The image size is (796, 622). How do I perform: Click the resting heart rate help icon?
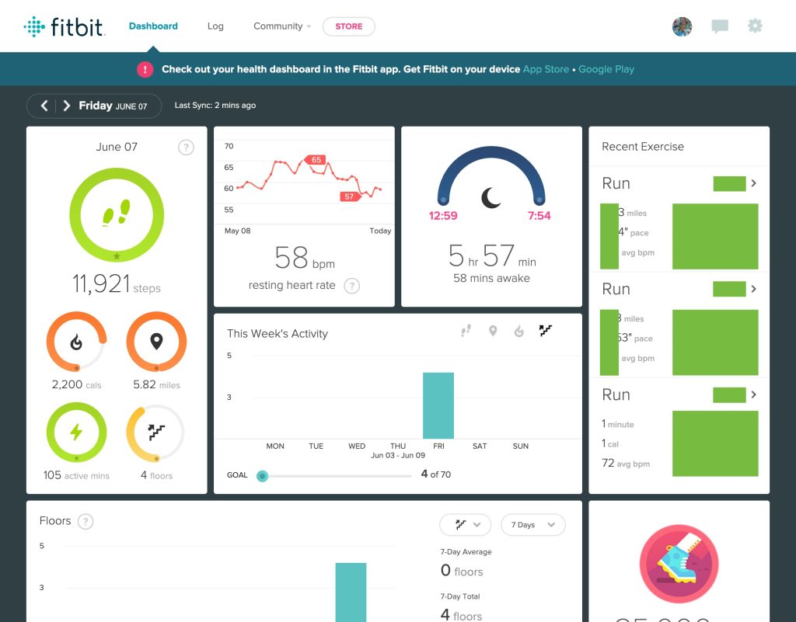click(351, 286)
